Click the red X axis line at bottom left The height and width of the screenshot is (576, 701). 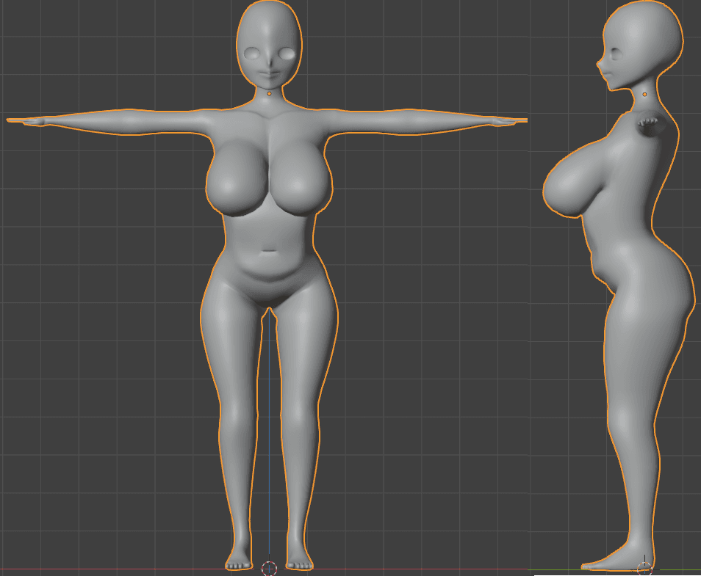(110, 569)
